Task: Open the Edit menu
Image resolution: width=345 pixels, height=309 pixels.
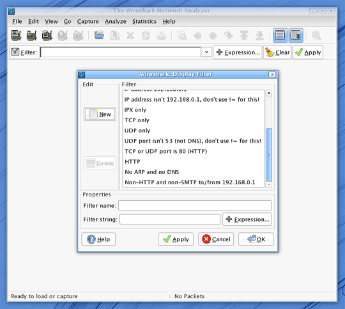Action: click(x=33, y=21)
